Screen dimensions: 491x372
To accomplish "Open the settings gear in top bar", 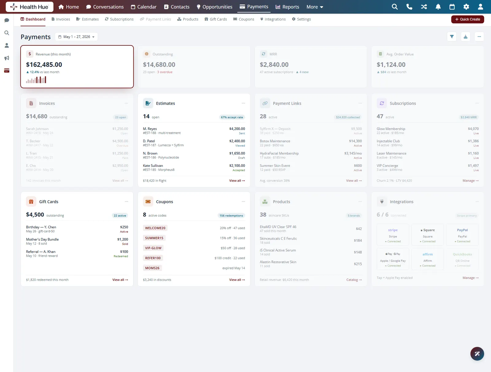I will (x=466, y=7).
